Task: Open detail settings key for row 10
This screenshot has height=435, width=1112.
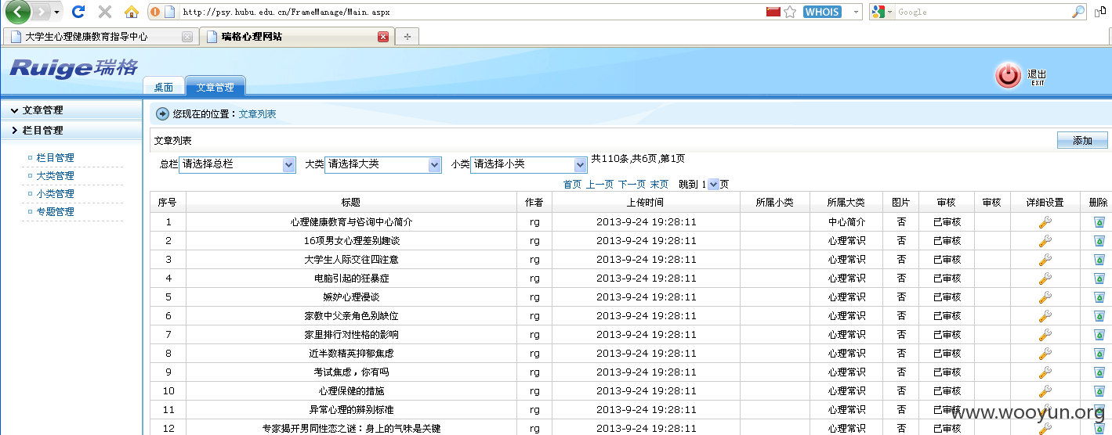Action: 1045,391
